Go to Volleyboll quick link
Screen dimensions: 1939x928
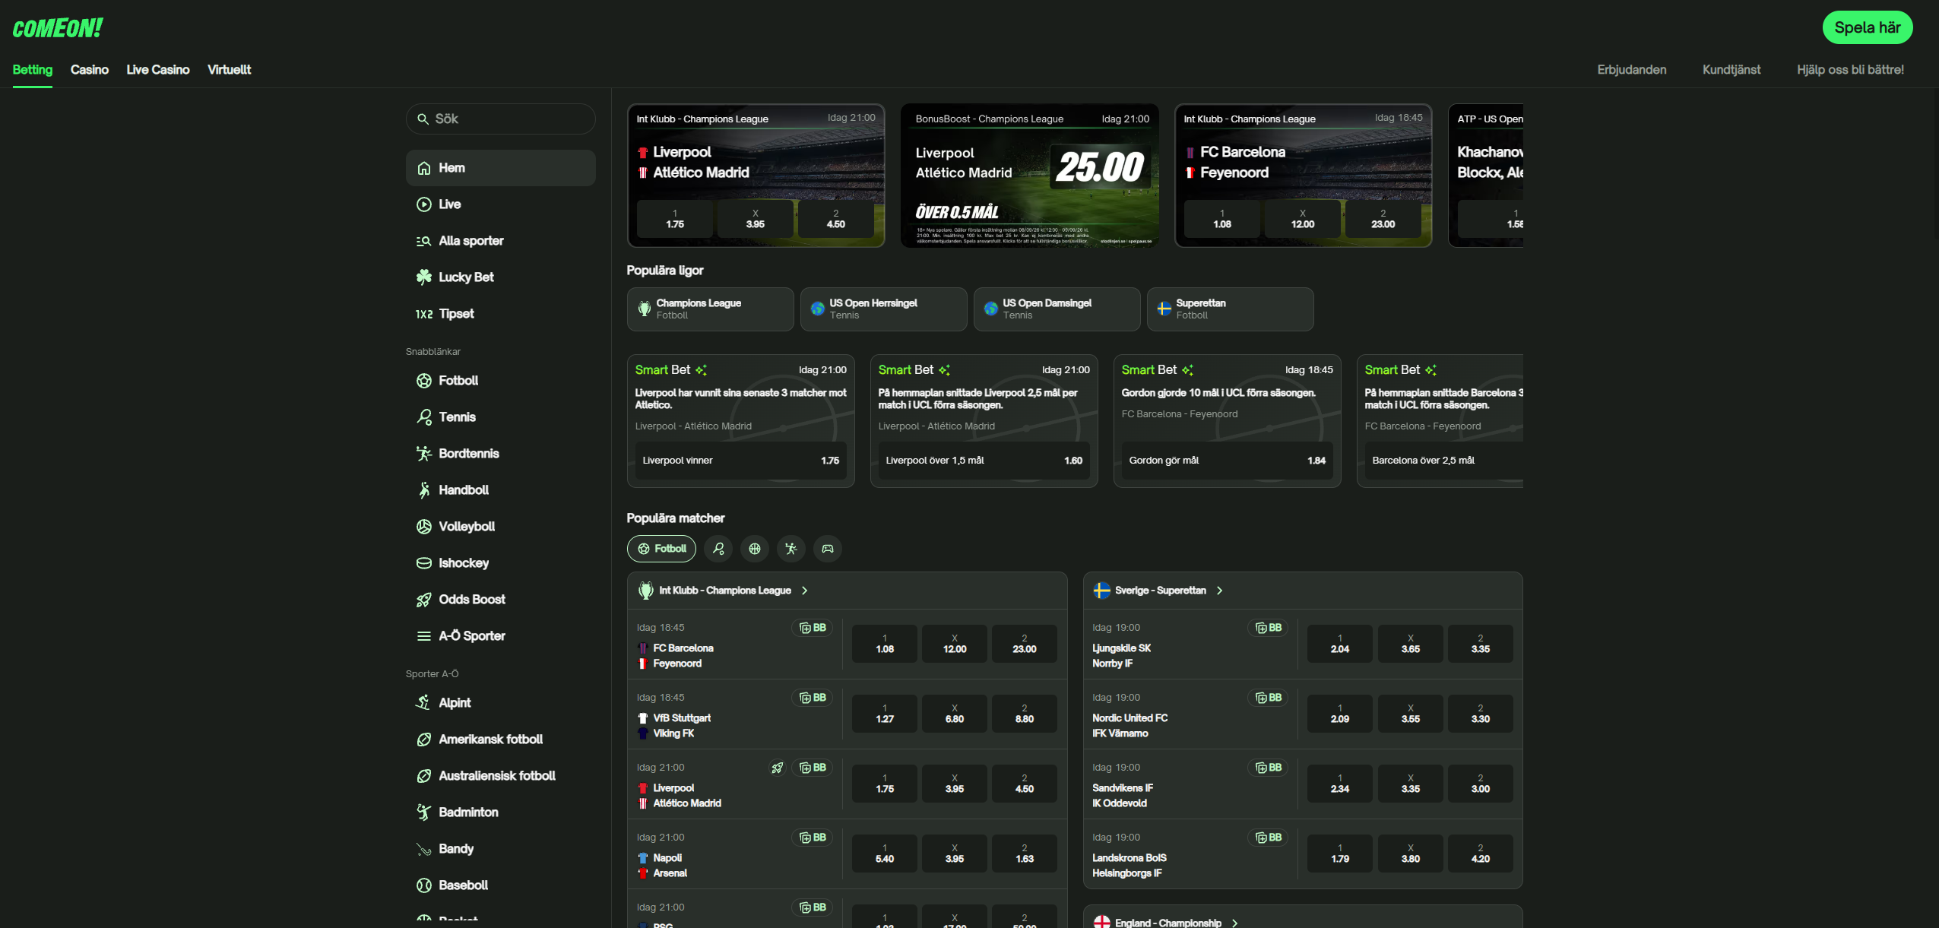point(500,527)
